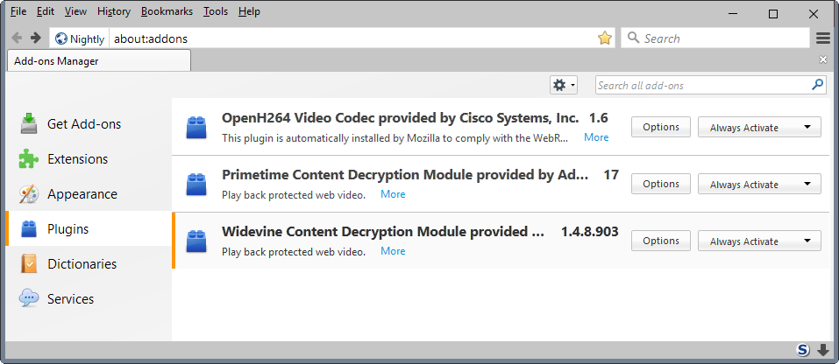Click the Nightly globe identity icon
839x364 pixels.
pos(61,38)
